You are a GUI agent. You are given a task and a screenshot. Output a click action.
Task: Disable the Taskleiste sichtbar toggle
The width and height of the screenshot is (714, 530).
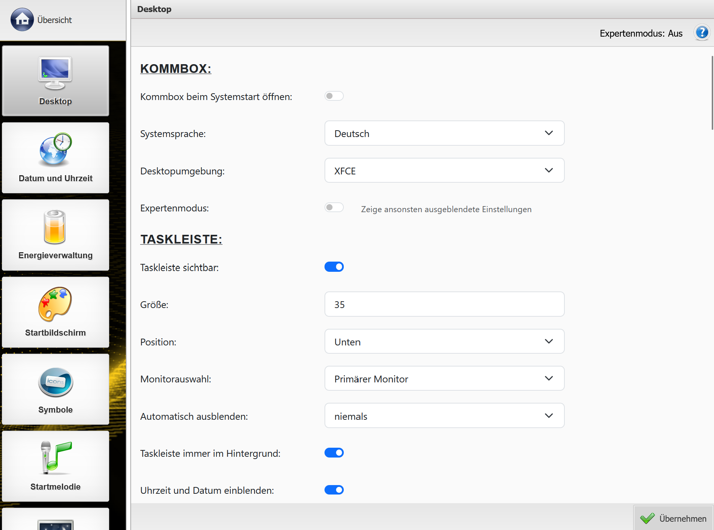[334, 267]
